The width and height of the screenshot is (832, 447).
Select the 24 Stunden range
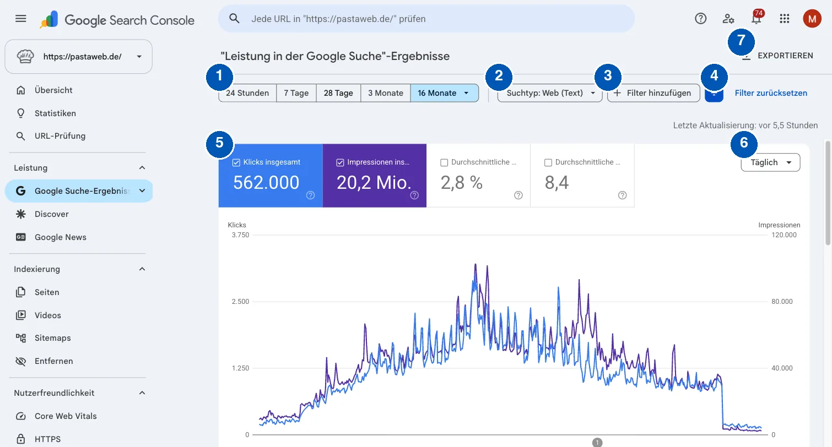point(247,93)
